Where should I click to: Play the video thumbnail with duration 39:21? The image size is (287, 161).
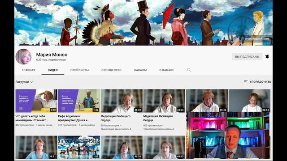pos(36,147)
